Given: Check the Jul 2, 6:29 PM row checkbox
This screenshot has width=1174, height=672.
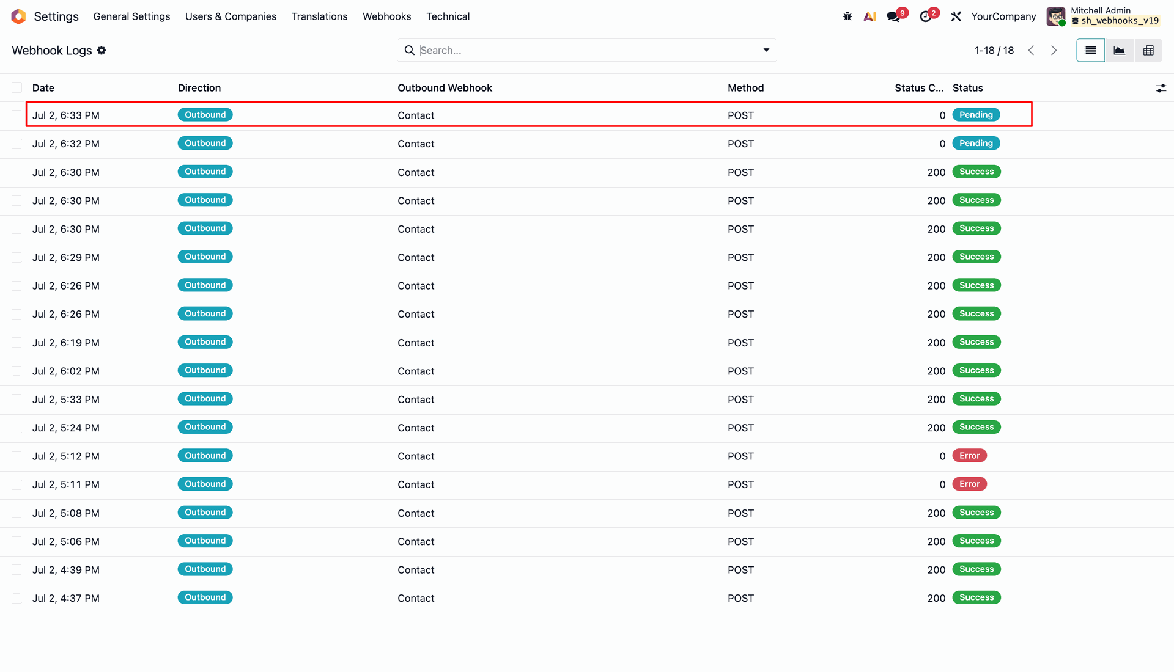Looking at the screenshot, I should point(17,257).
